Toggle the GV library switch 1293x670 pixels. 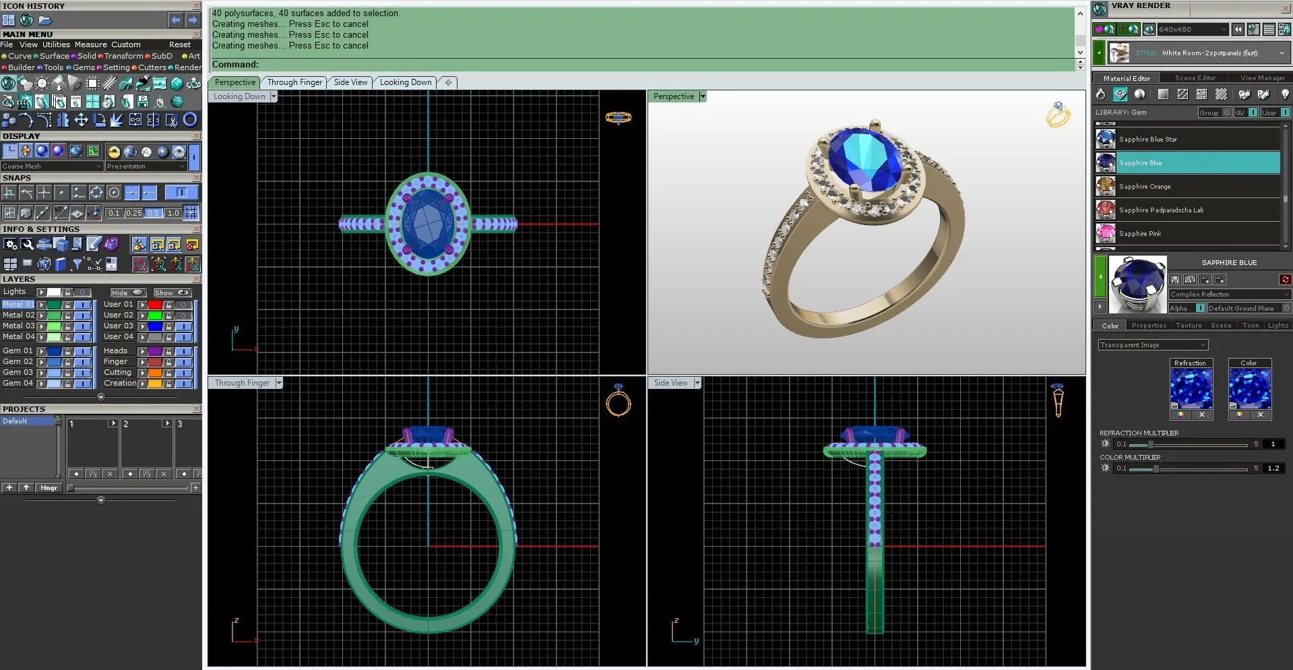coord(1253,113)
